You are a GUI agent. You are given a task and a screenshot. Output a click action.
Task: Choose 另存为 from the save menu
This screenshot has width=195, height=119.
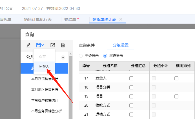pyautogui.click(x=44, y=67)
